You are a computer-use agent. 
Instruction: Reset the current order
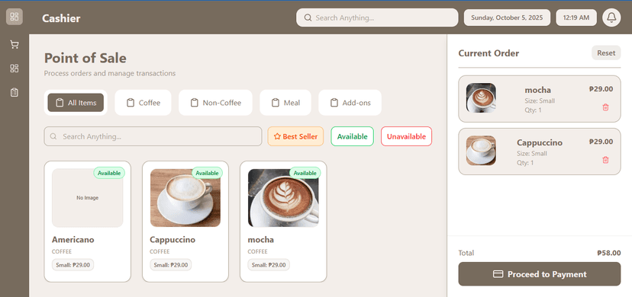[606, 53]
